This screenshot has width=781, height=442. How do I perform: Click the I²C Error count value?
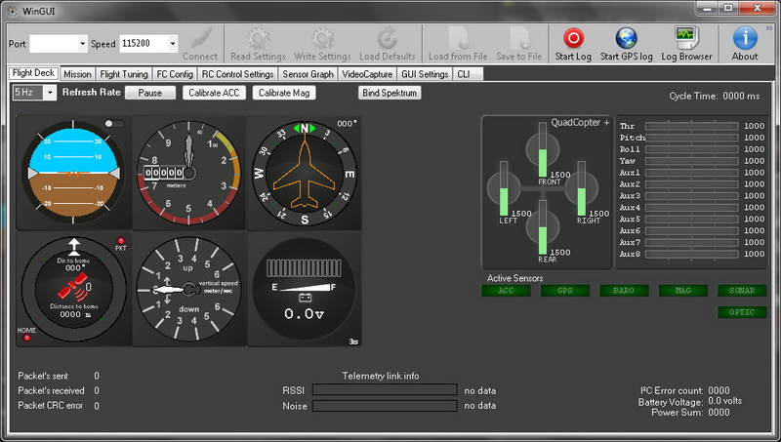tap(719, 390)
